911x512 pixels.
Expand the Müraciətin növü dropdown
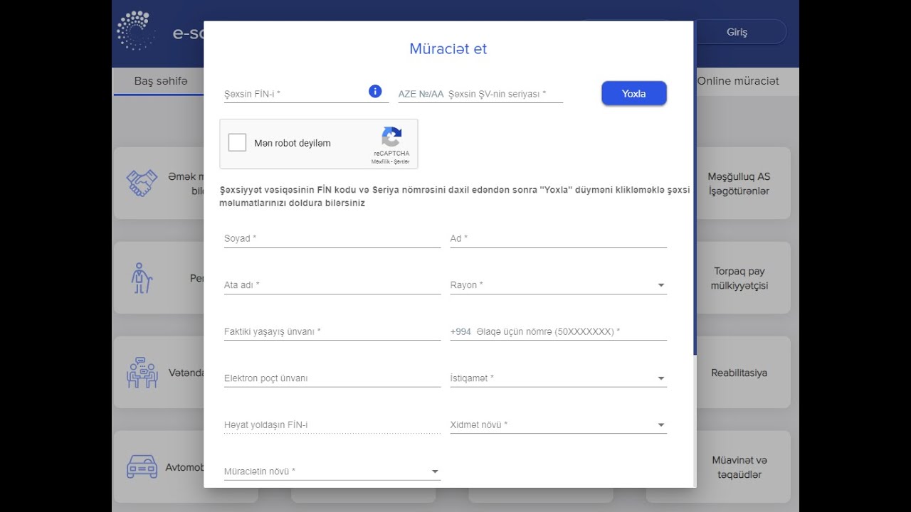(x=332, y=471)
